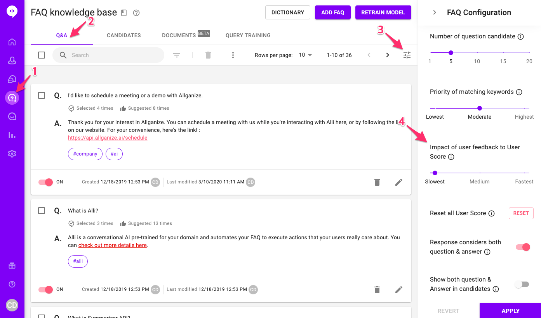Image resolution: width=541 pixels, height=318 pixels.
Task: Click the #company tag chip
Action: (85, 154)
